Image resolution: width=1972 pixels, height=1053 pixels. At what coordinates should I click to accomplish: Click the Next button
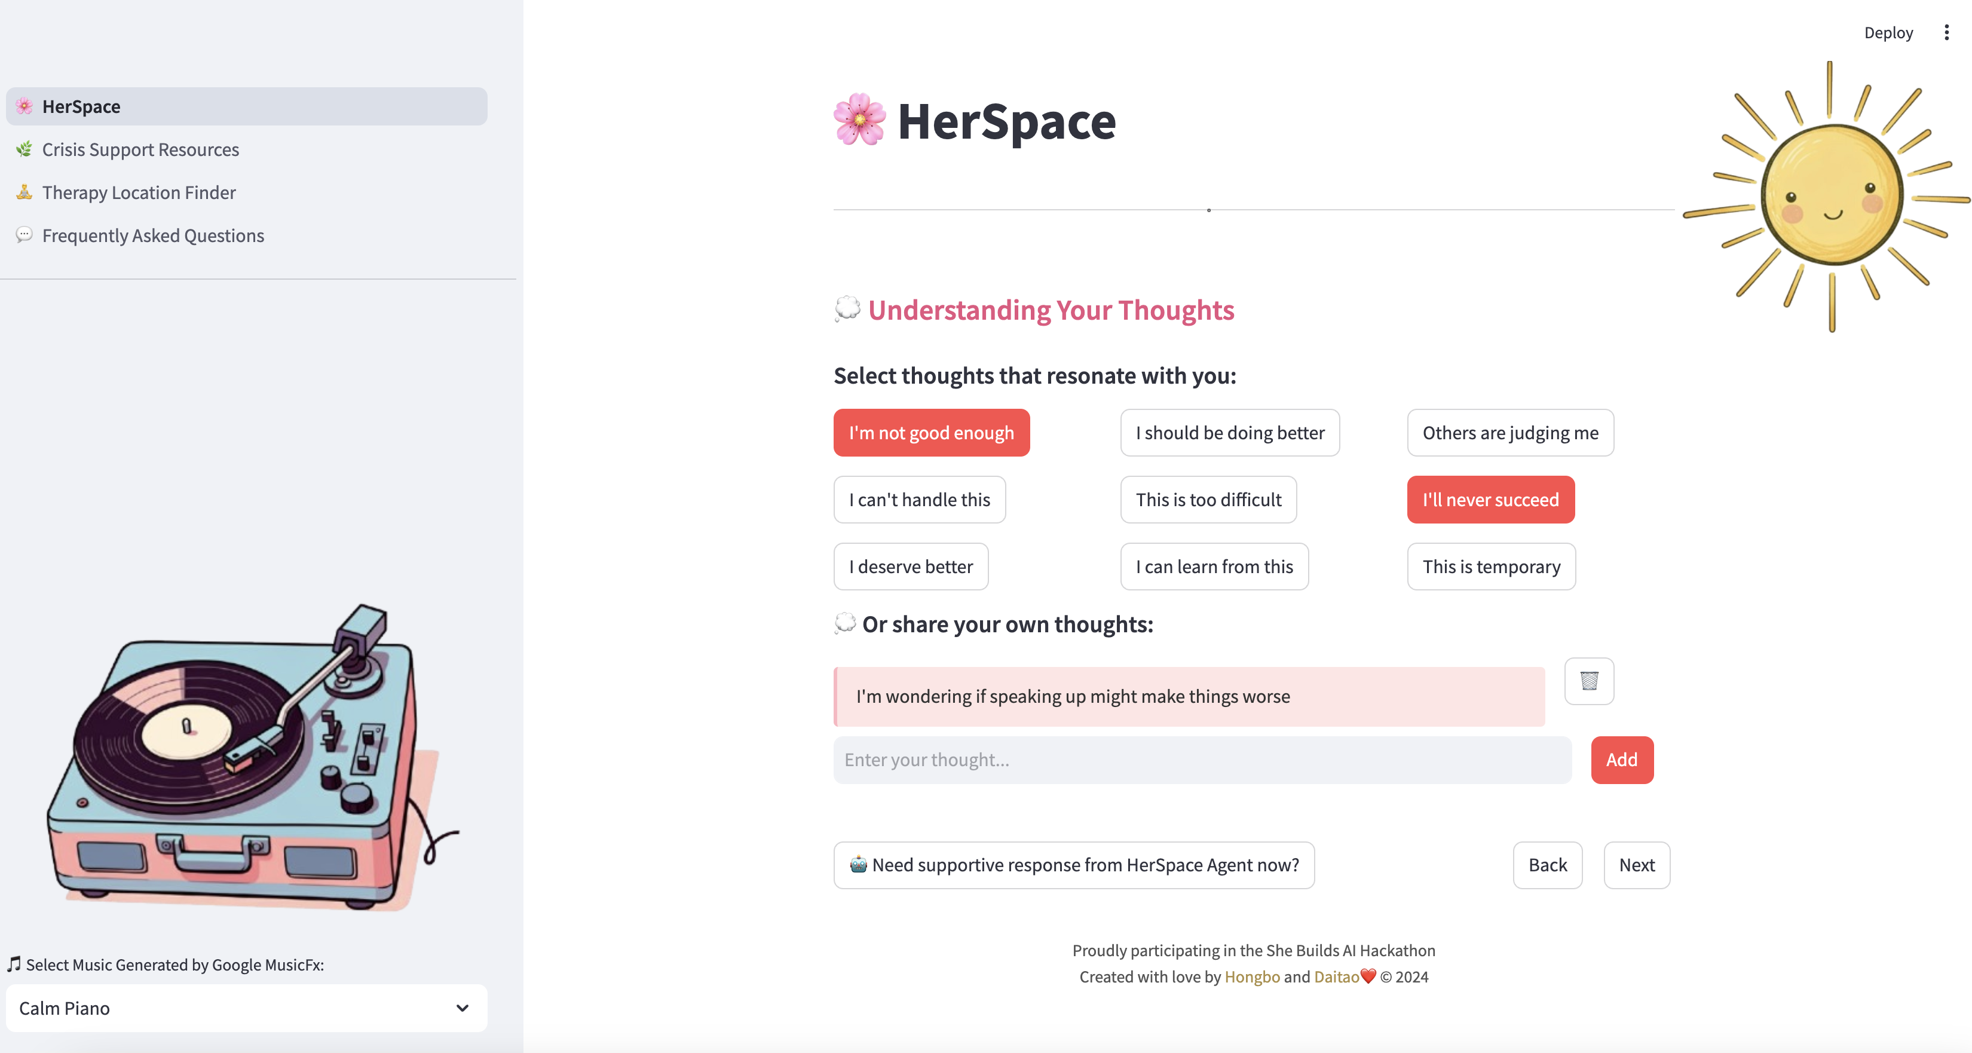[1636, 865]
